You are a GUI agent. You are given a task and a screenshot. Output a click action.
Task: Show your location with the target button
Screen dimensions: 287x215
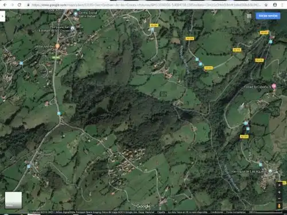click(x=280, y=185)
